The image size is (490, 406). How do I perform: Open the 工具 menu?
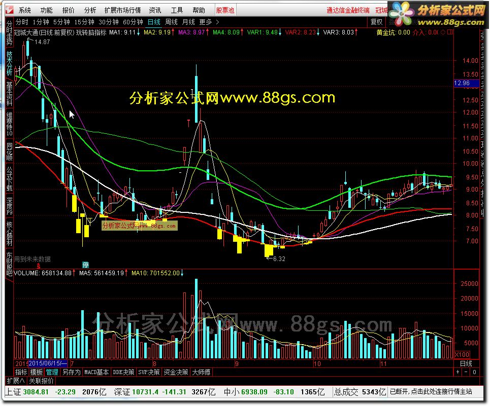click(x=177, y=10)
